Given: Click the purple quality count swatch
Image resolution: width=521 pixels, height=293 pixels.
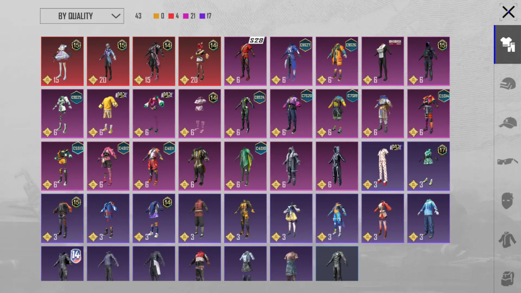Looking at the screenshot, I should 202,16.
